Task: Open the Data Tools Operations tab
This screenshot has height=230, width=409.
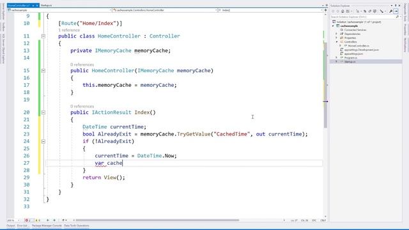Action: (x=77, y=226)
